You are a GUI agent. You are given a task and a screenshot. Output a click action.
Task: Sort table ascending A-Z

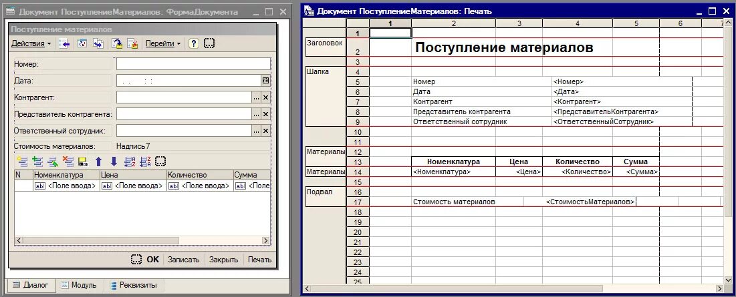130,162
